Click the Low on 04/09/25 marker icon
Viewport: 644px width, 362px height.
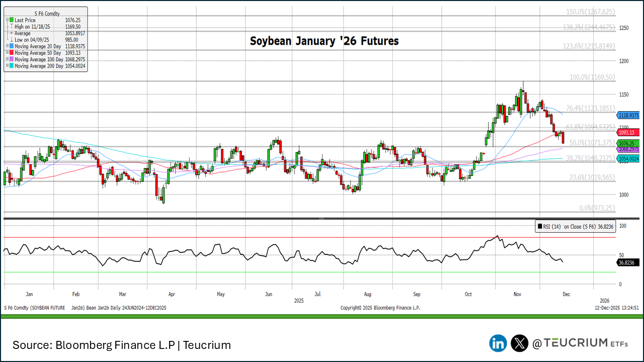pos(11,39)
